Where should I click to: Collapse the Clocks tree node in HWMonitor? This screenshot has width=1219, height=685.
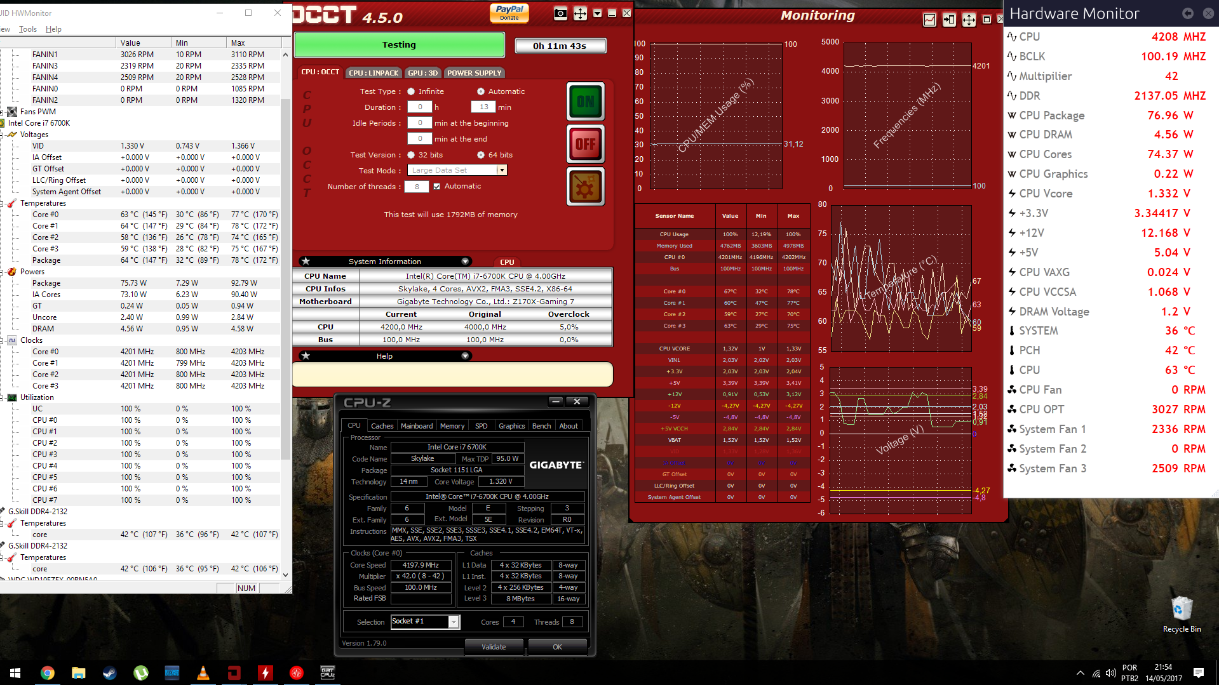[2, 341]
